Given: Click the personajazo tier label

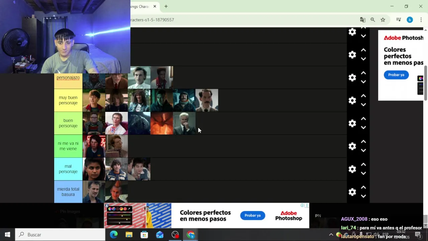Looking at the screenshot, I should [x=68, y=78].
